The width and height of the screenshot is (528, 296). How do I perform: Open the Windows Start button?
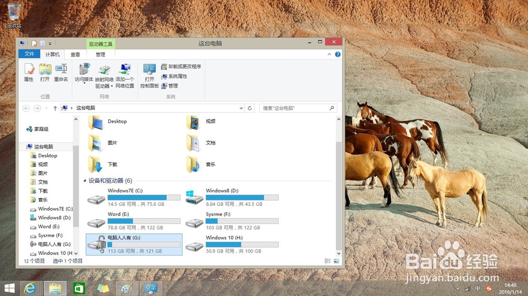tap(10, 288)
